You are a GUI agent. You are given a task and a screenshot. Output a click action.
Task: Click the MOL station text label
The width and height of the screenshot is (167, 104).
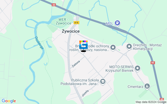110,23
